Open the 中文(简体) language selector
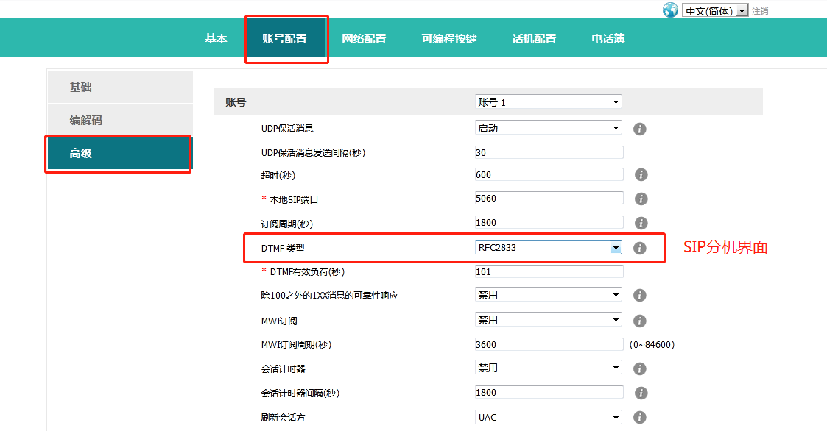This screenshot has width=827, height=431. click(x=714, y=11)
